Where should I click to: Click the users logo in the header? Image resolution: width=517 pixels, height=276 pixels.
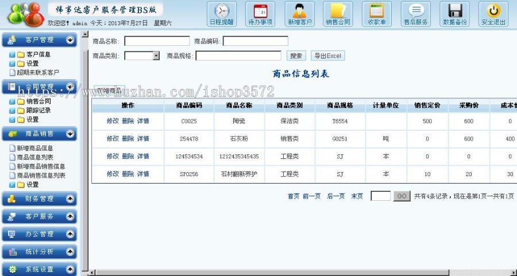(26, 15)
